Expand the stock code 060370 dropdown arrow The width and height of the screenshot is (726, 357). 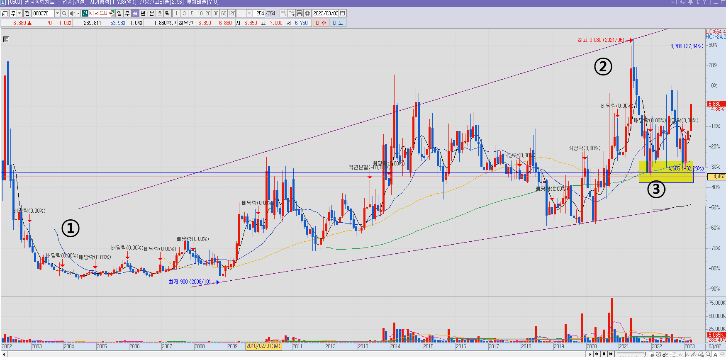(57, 13)
